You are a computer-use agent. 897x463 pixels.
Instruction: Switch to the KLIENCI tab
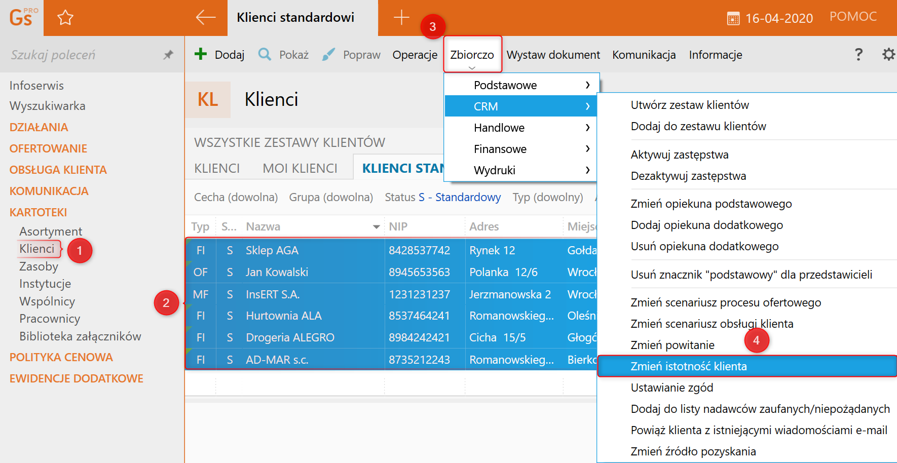[217, 168]
